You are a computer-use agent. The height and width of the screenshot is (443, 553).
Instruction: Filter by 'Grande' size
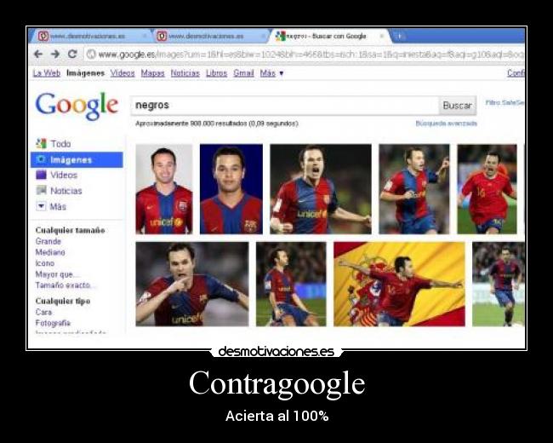[x=48, y=241]
